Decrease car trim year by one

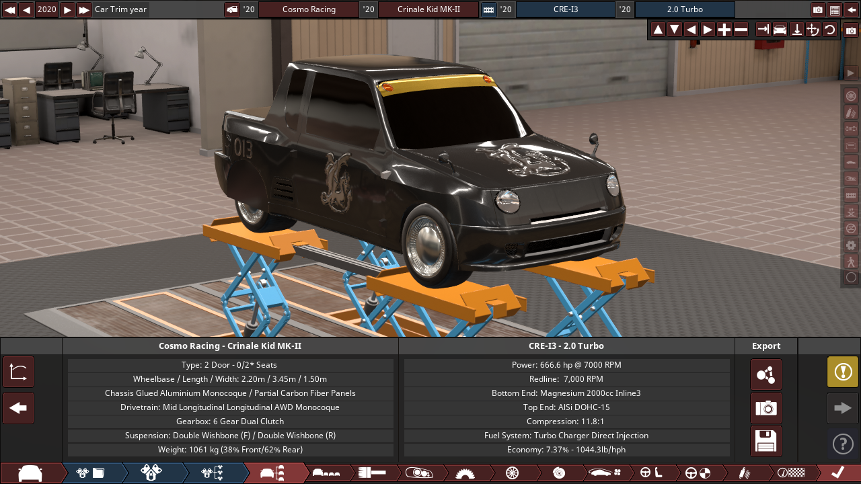pyautogui.click(x=26, y=9)
